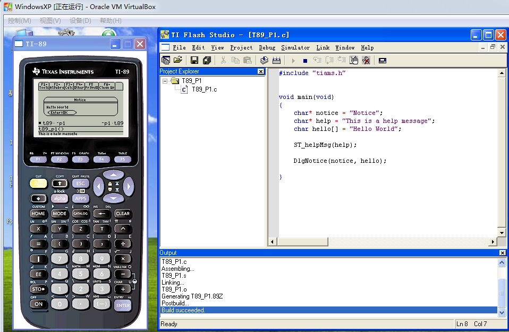Click the MODE key on TI-89
Viewport: 509px width, 332px height.
tap(60, 214)
